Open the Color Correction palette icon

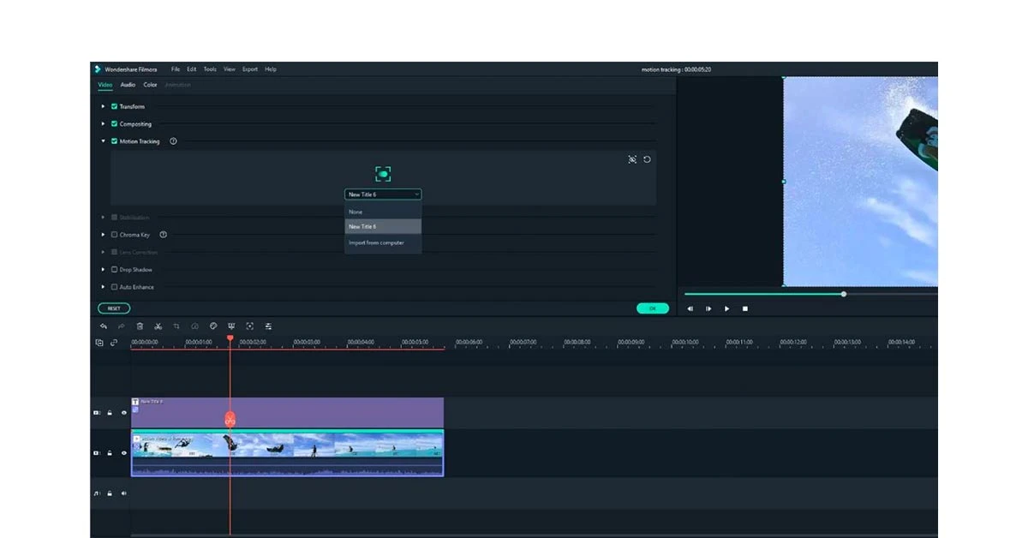[x=213, y=326]
